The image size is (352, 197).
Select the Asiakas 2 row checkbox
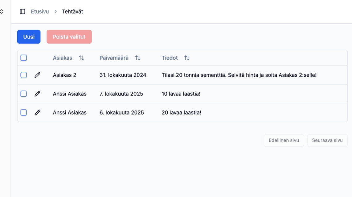pyautogui.click(x=24, y=75)
